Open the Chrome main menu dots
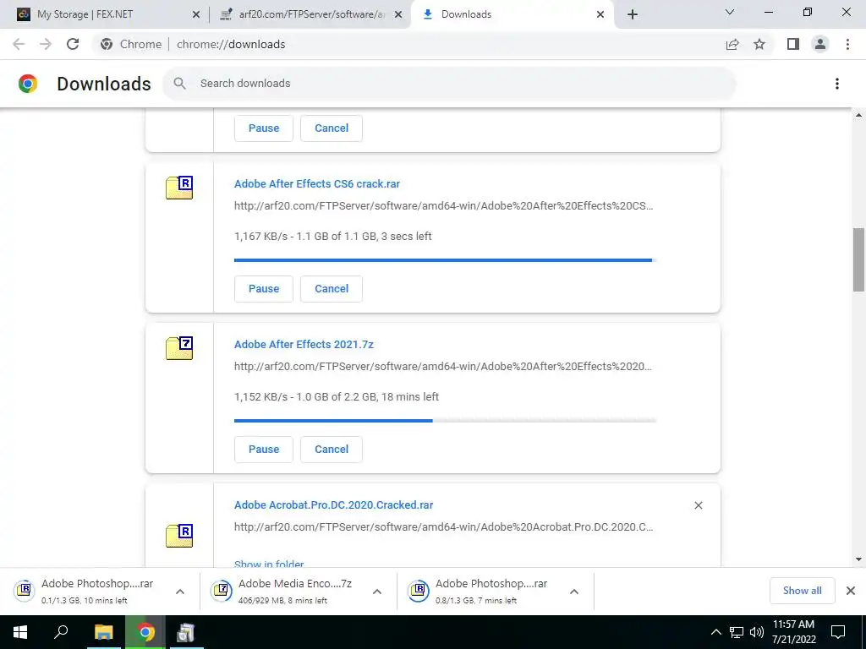Screen dimensions: 866x649 [x=847, y=44]
